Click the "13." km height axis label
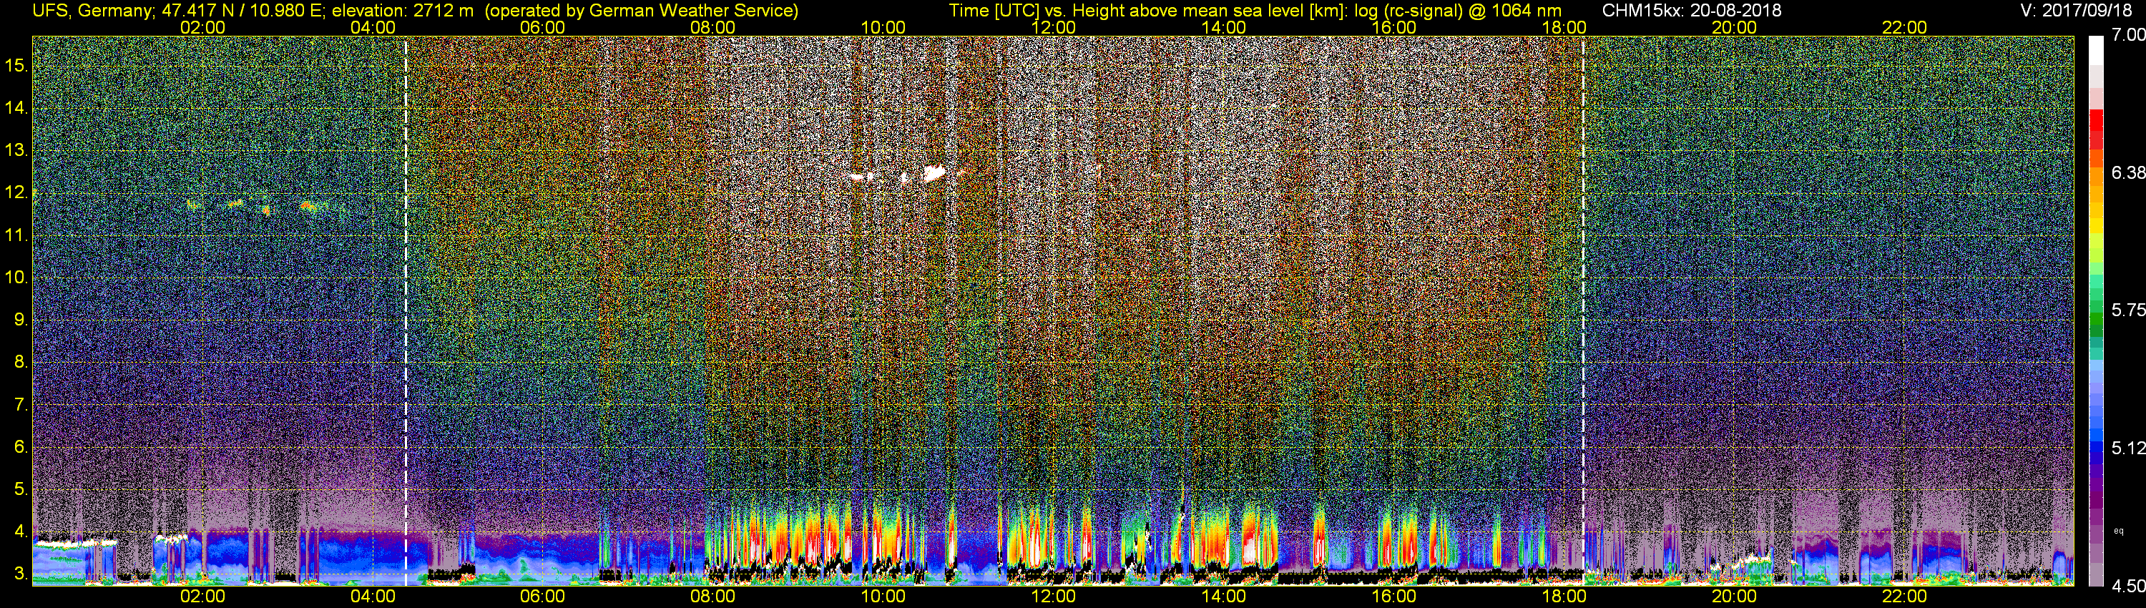Screen dimensions: 2146x608 click(x=16, y=150)
